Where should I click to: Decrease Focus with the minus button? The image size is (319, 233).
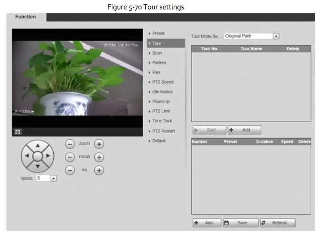click(70, 157)
